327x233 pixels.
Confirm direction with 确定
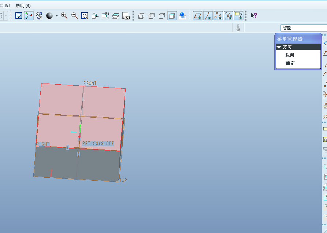point(290,63)
